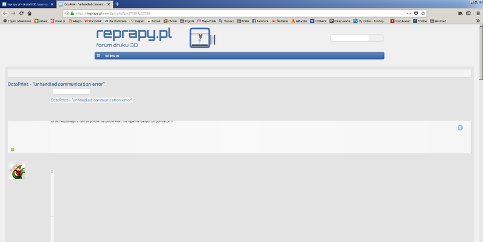Open the PocztaWP bookmark
483x242 pixels.
[93, 21]
